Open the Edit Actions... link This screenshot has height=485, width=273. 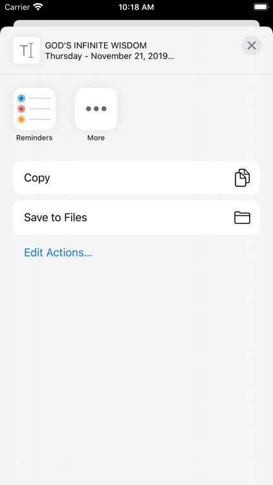pyautogui.click(x=58, y=253)
